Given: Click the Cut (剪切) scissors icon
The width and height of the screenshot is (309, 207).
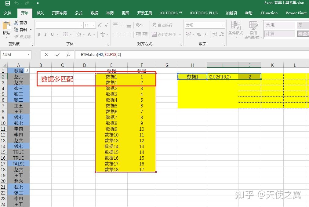Looking at the screenshot, I should (x=16, y=23).
